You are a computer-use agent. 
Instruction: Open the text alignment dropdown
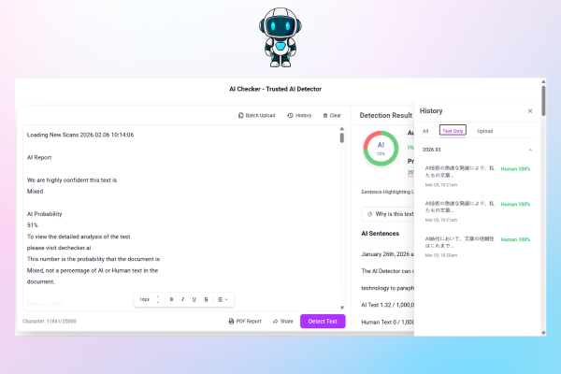click(223, 299)
